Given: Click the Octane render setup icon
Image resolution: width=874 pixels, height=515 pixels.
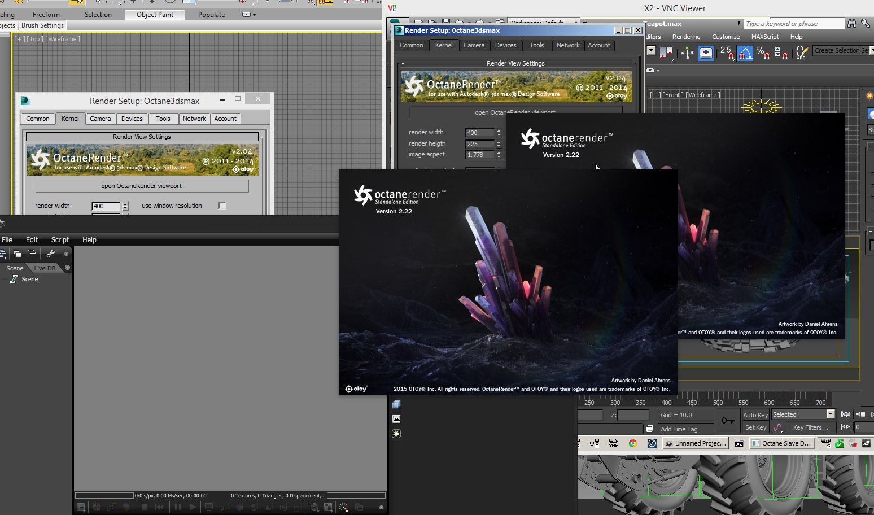Looking at the screenshot, I should coord(359,507).
